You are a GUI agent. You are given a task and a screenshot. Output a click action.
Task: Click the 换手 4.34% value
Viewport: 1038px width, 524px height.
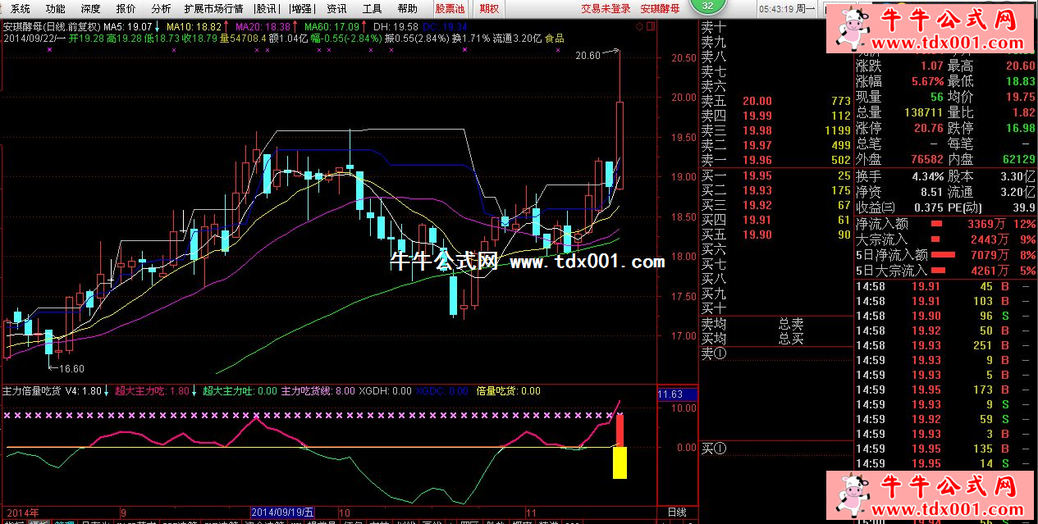(927, 176)
